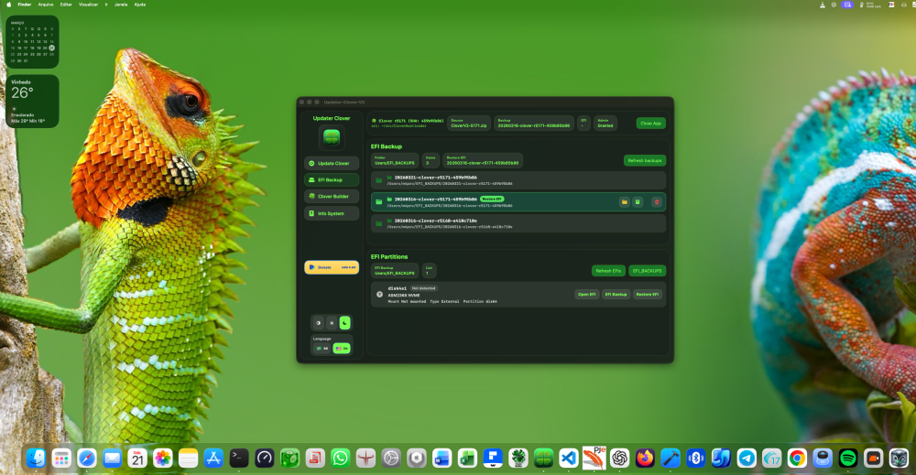The width and height of the screenshot is (916, 475).
Task: Select backup 20260321-clover-r5171 row
Action: point(518,180)
